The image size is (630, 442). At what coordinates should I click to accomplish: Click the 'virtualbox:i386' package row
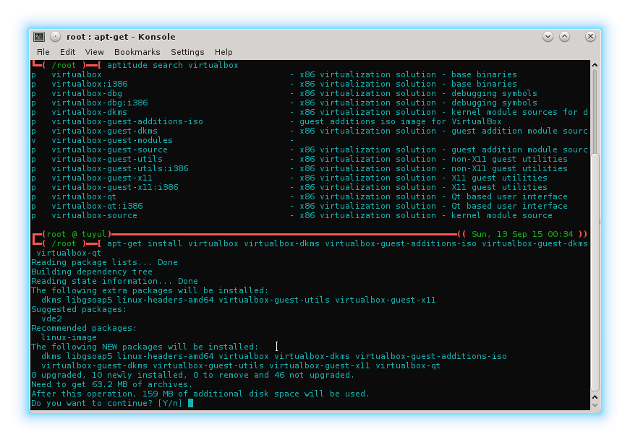click(x=310, y=84)
